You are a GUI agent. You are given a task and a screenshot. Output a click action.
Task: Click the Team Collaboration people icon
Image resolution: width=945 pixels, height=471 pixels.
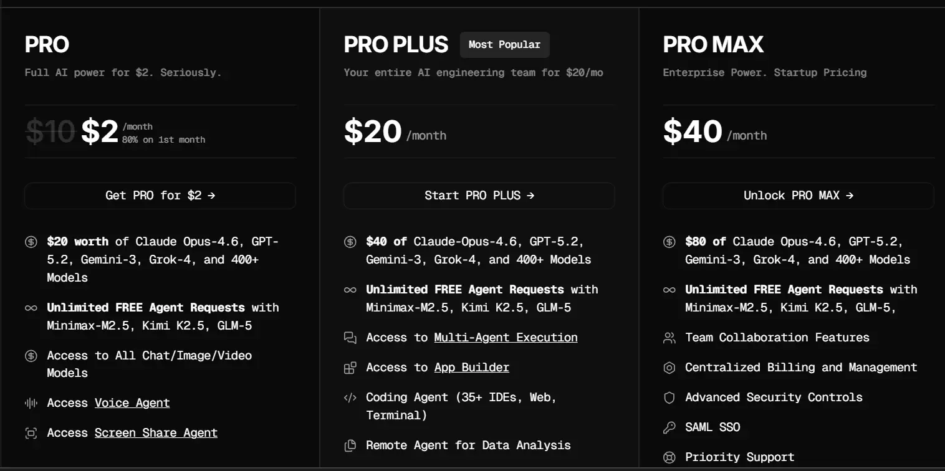[669, 338]
